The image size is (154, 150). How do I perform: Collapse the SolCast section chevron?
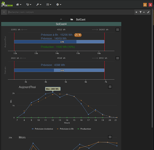(61, 19)
